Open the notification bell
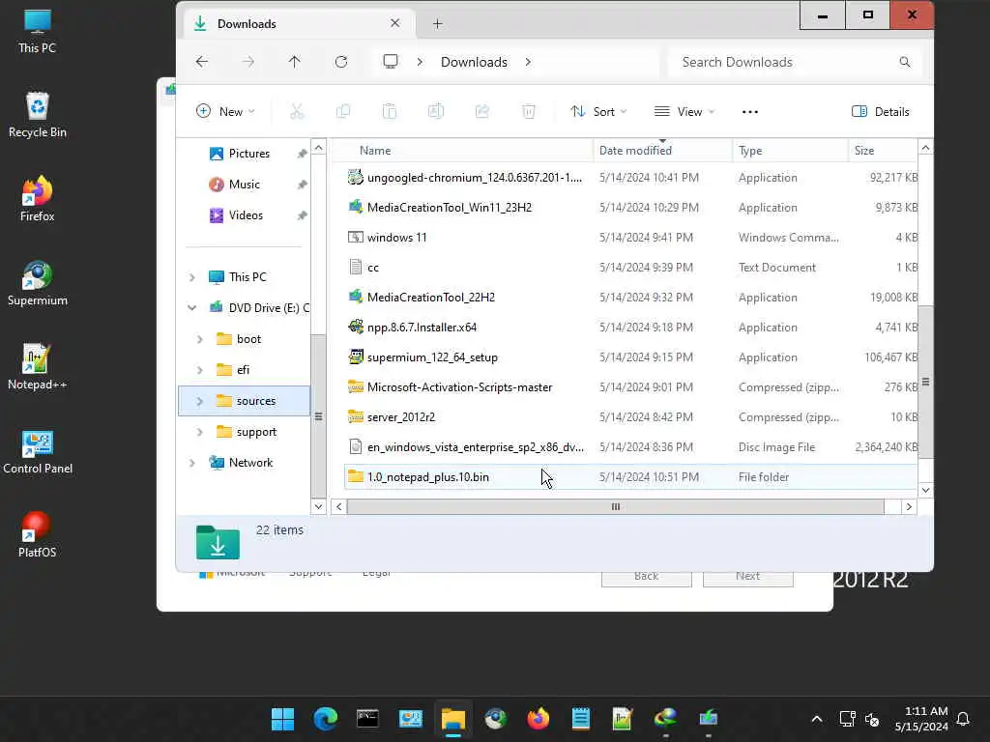Screen dimensions: 990x742 pos(964,719)
